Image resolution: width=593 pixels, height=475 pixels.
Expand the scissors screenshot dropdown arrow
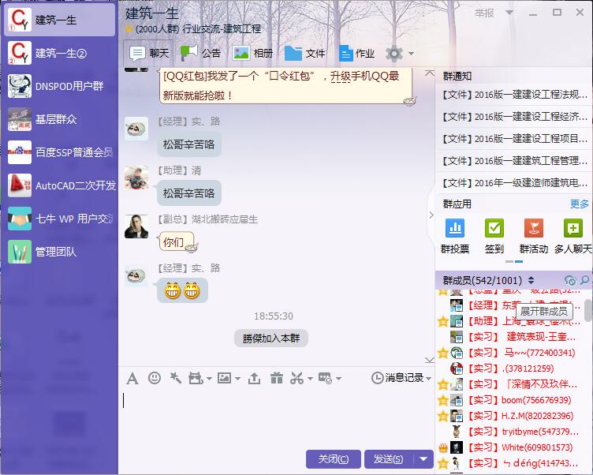coord(310,378)
